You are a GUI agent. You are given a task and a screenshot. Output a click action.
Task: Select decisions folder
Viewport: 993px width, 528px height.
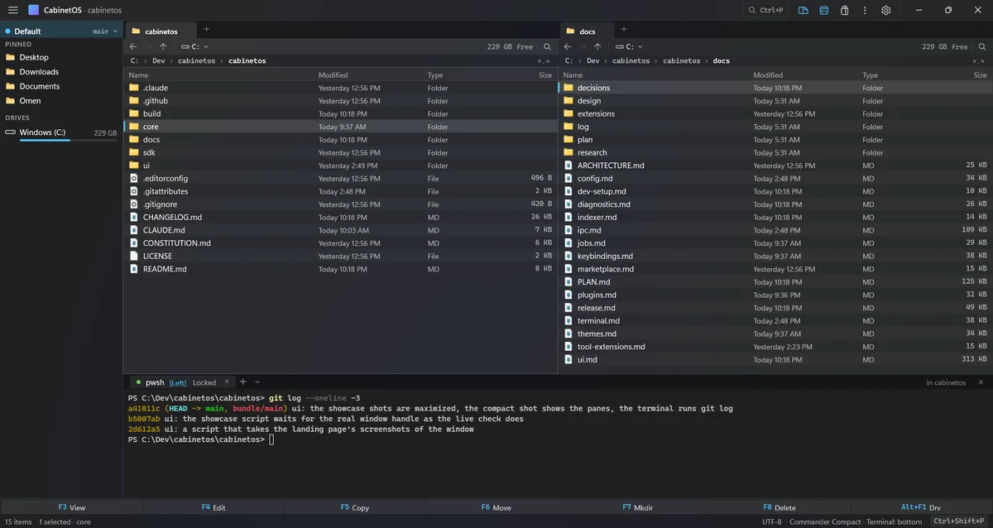(x=775, y=88)
